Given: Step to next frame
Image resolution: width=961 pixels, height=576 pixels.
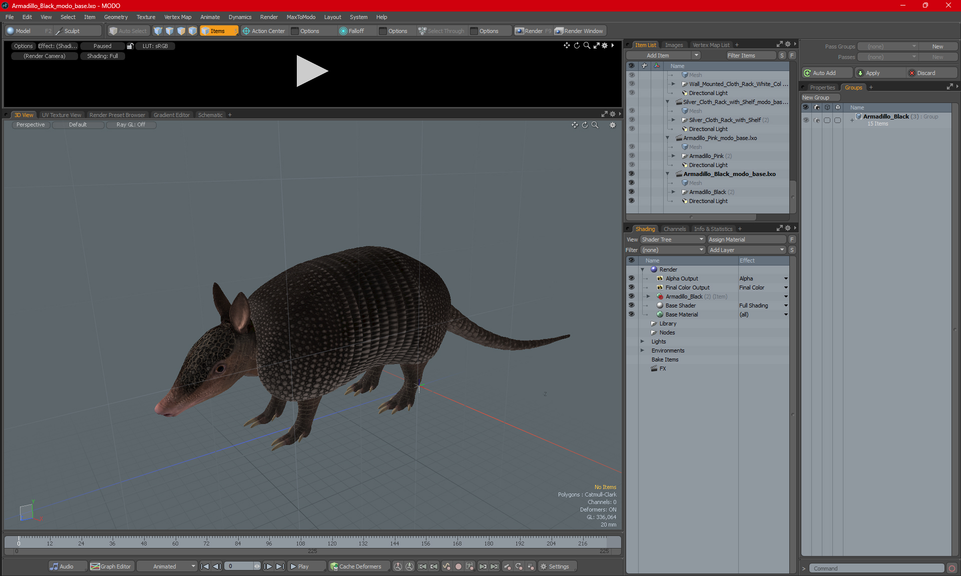Looking at the screenshot, I should click(x=268, y=566).
